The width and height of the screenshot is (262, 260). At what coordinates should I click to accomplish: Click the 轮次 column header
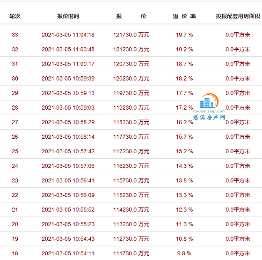pyautogui.click(x=15, y=16)
